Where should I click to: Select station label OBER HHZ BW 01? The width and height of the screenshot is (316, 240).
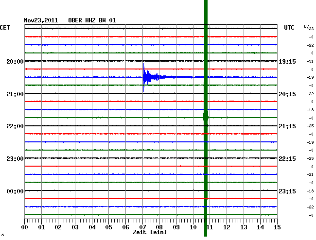coord(92,20)
